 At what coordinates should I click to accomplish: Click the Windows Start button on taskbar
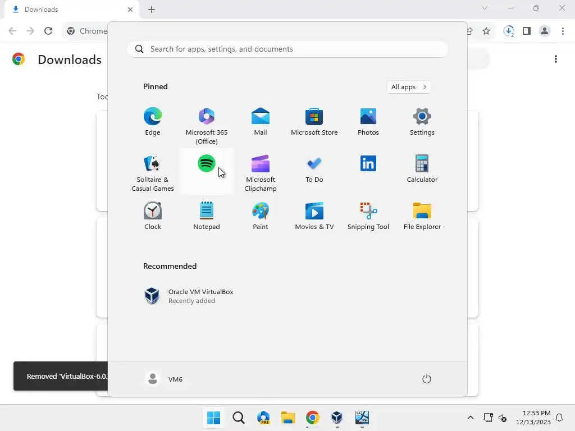213,418
